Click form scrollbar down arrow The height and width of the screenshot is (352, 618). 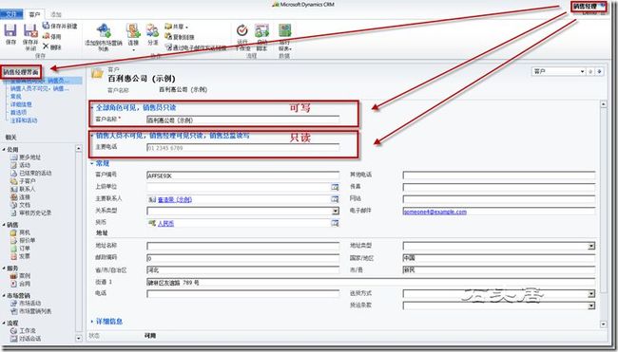tap(603, 324)
